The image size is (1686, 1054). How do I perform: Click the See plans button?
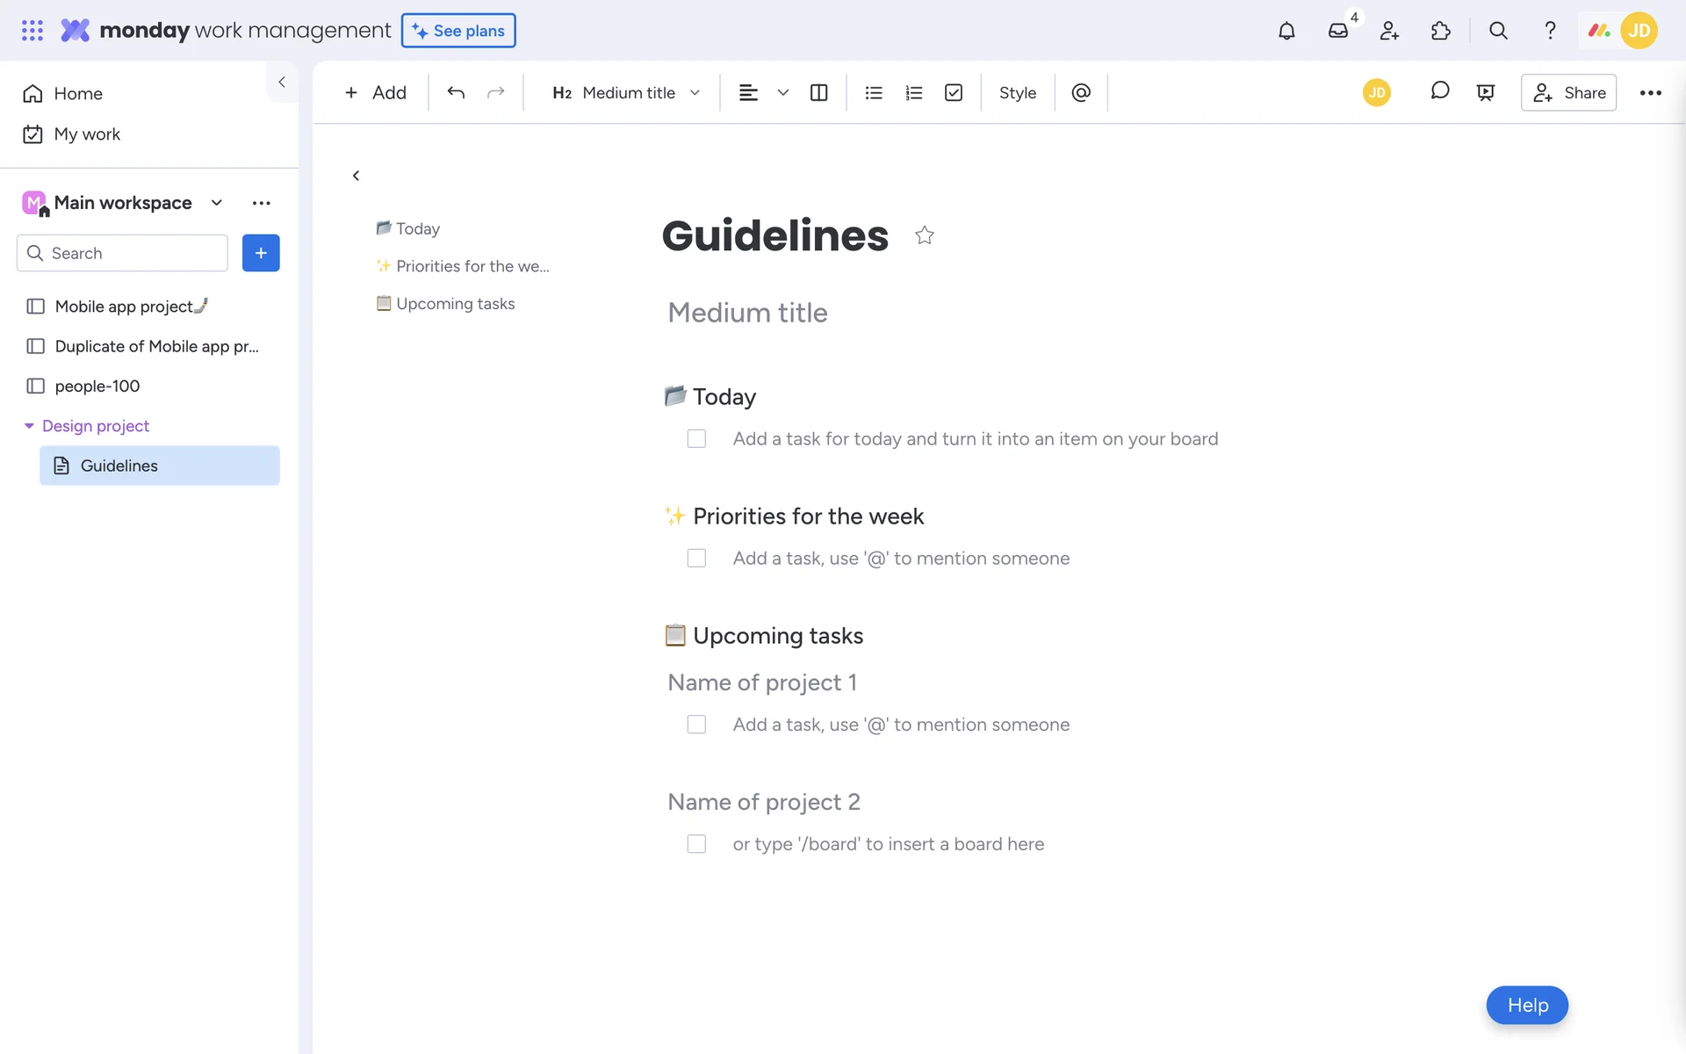point(458,31)
